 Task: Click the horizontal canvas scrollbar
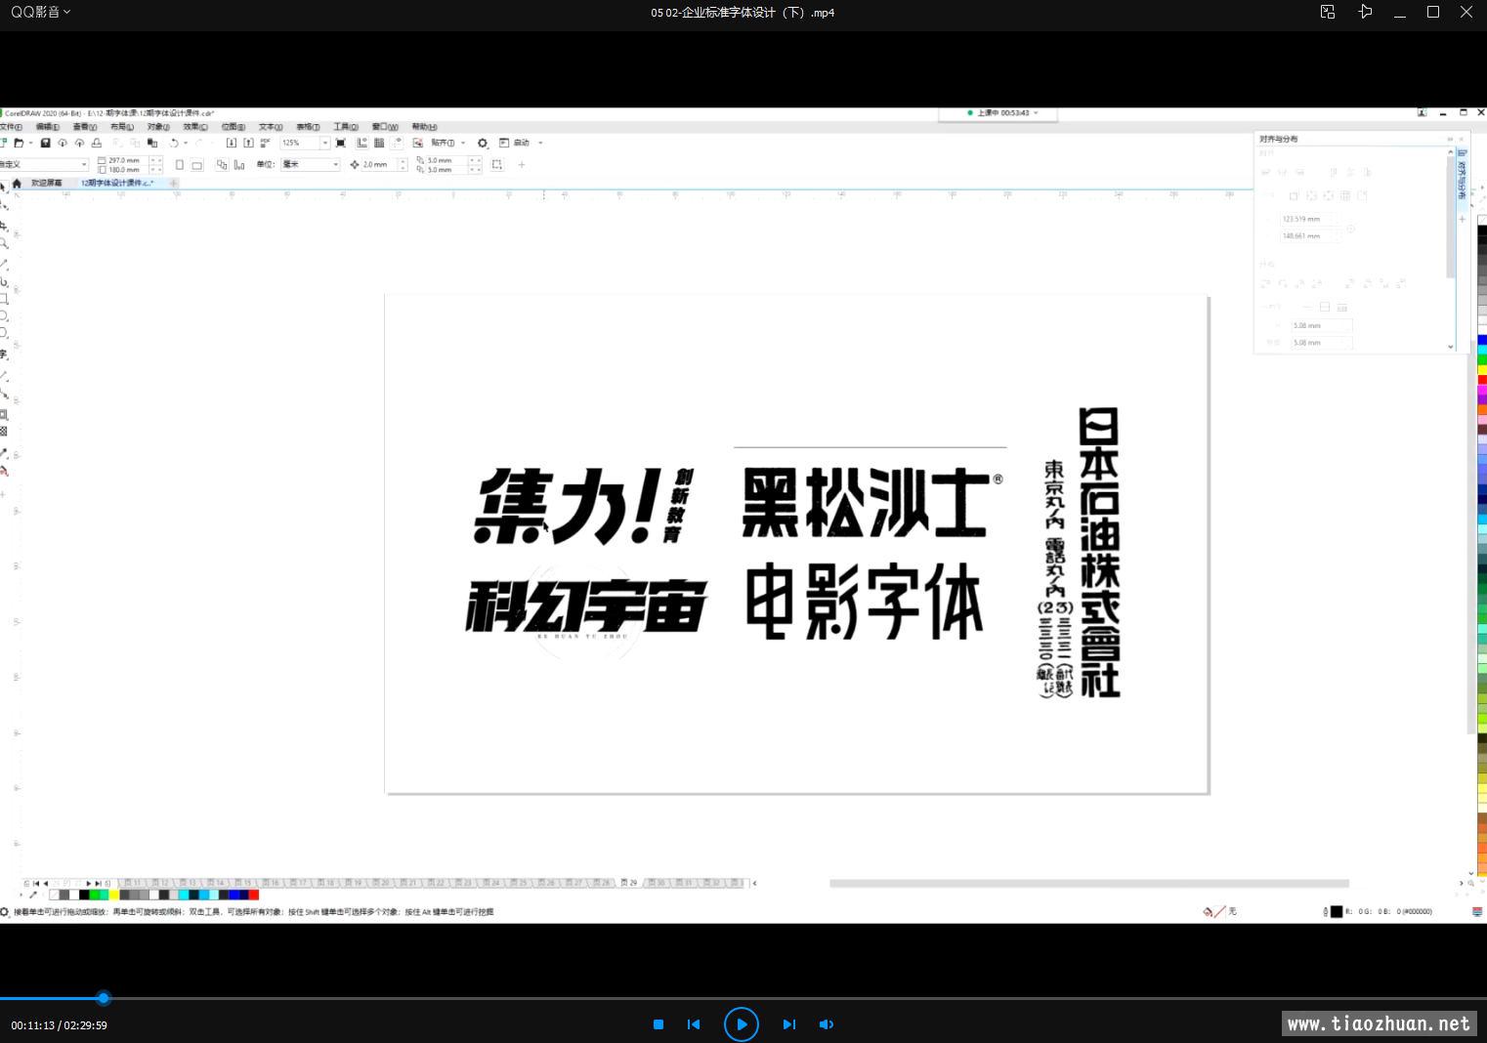click(x=1089, y=883)
